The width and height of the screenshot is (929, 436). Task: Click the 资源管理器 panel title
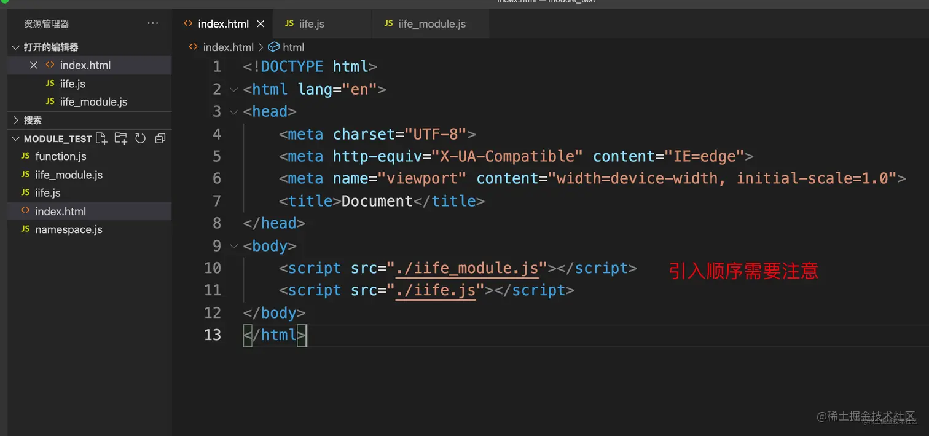47,23
